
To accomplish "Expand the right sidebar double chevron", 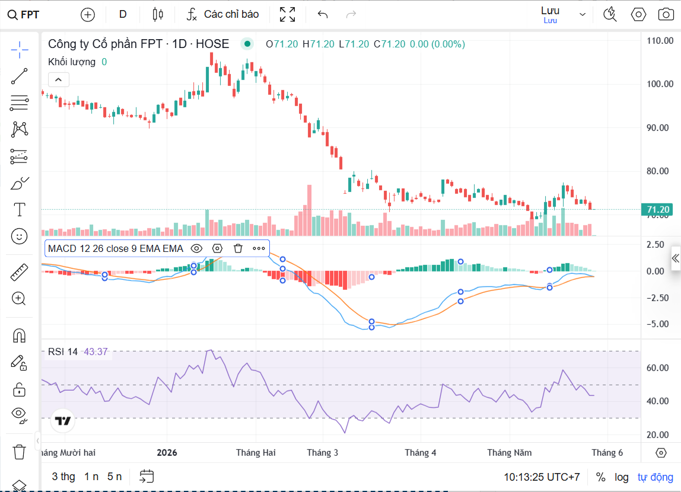I will [675, 258].
